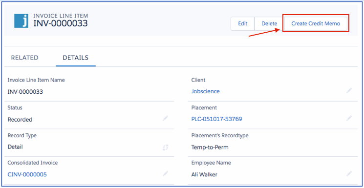Click the Invoice Line Item Name label
Viewport: 364px width, 188px height.
[x=36, y=80]
